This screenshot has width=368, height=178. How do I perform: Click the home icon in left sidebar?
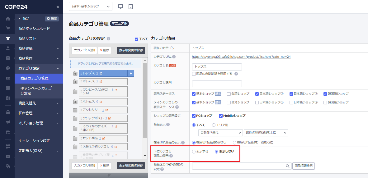point(8,19)
